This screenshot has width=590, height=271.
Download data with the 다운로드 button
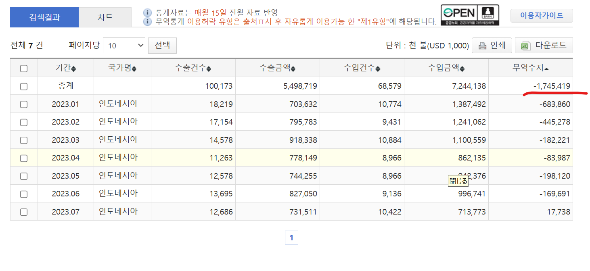pyautogui.click(x=544, y=46)
